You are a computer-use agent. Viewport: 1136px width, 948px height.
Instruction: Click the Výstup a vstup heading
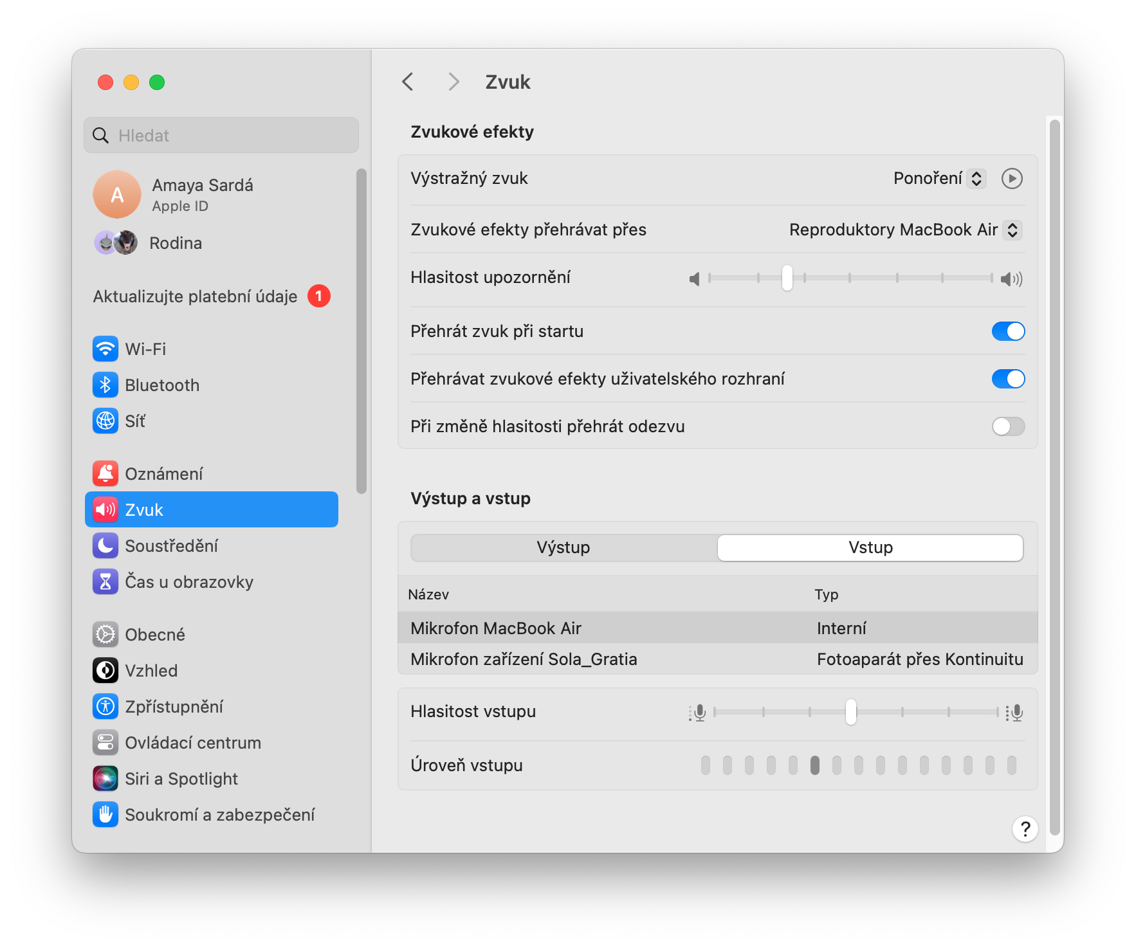pos(471,498)
